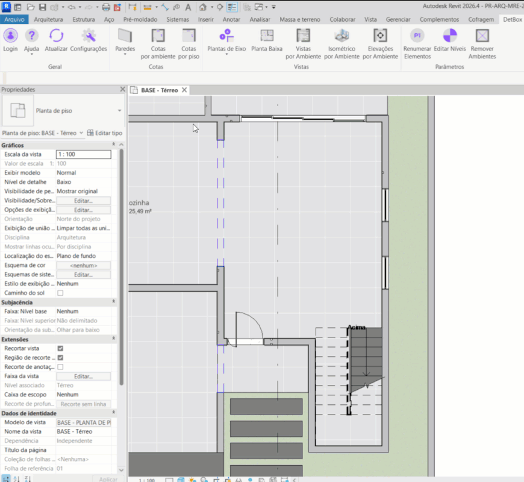This screenshot has width=524, height=482.
Task: Click Editar for Faixa da vista
Action: (83, 376)
